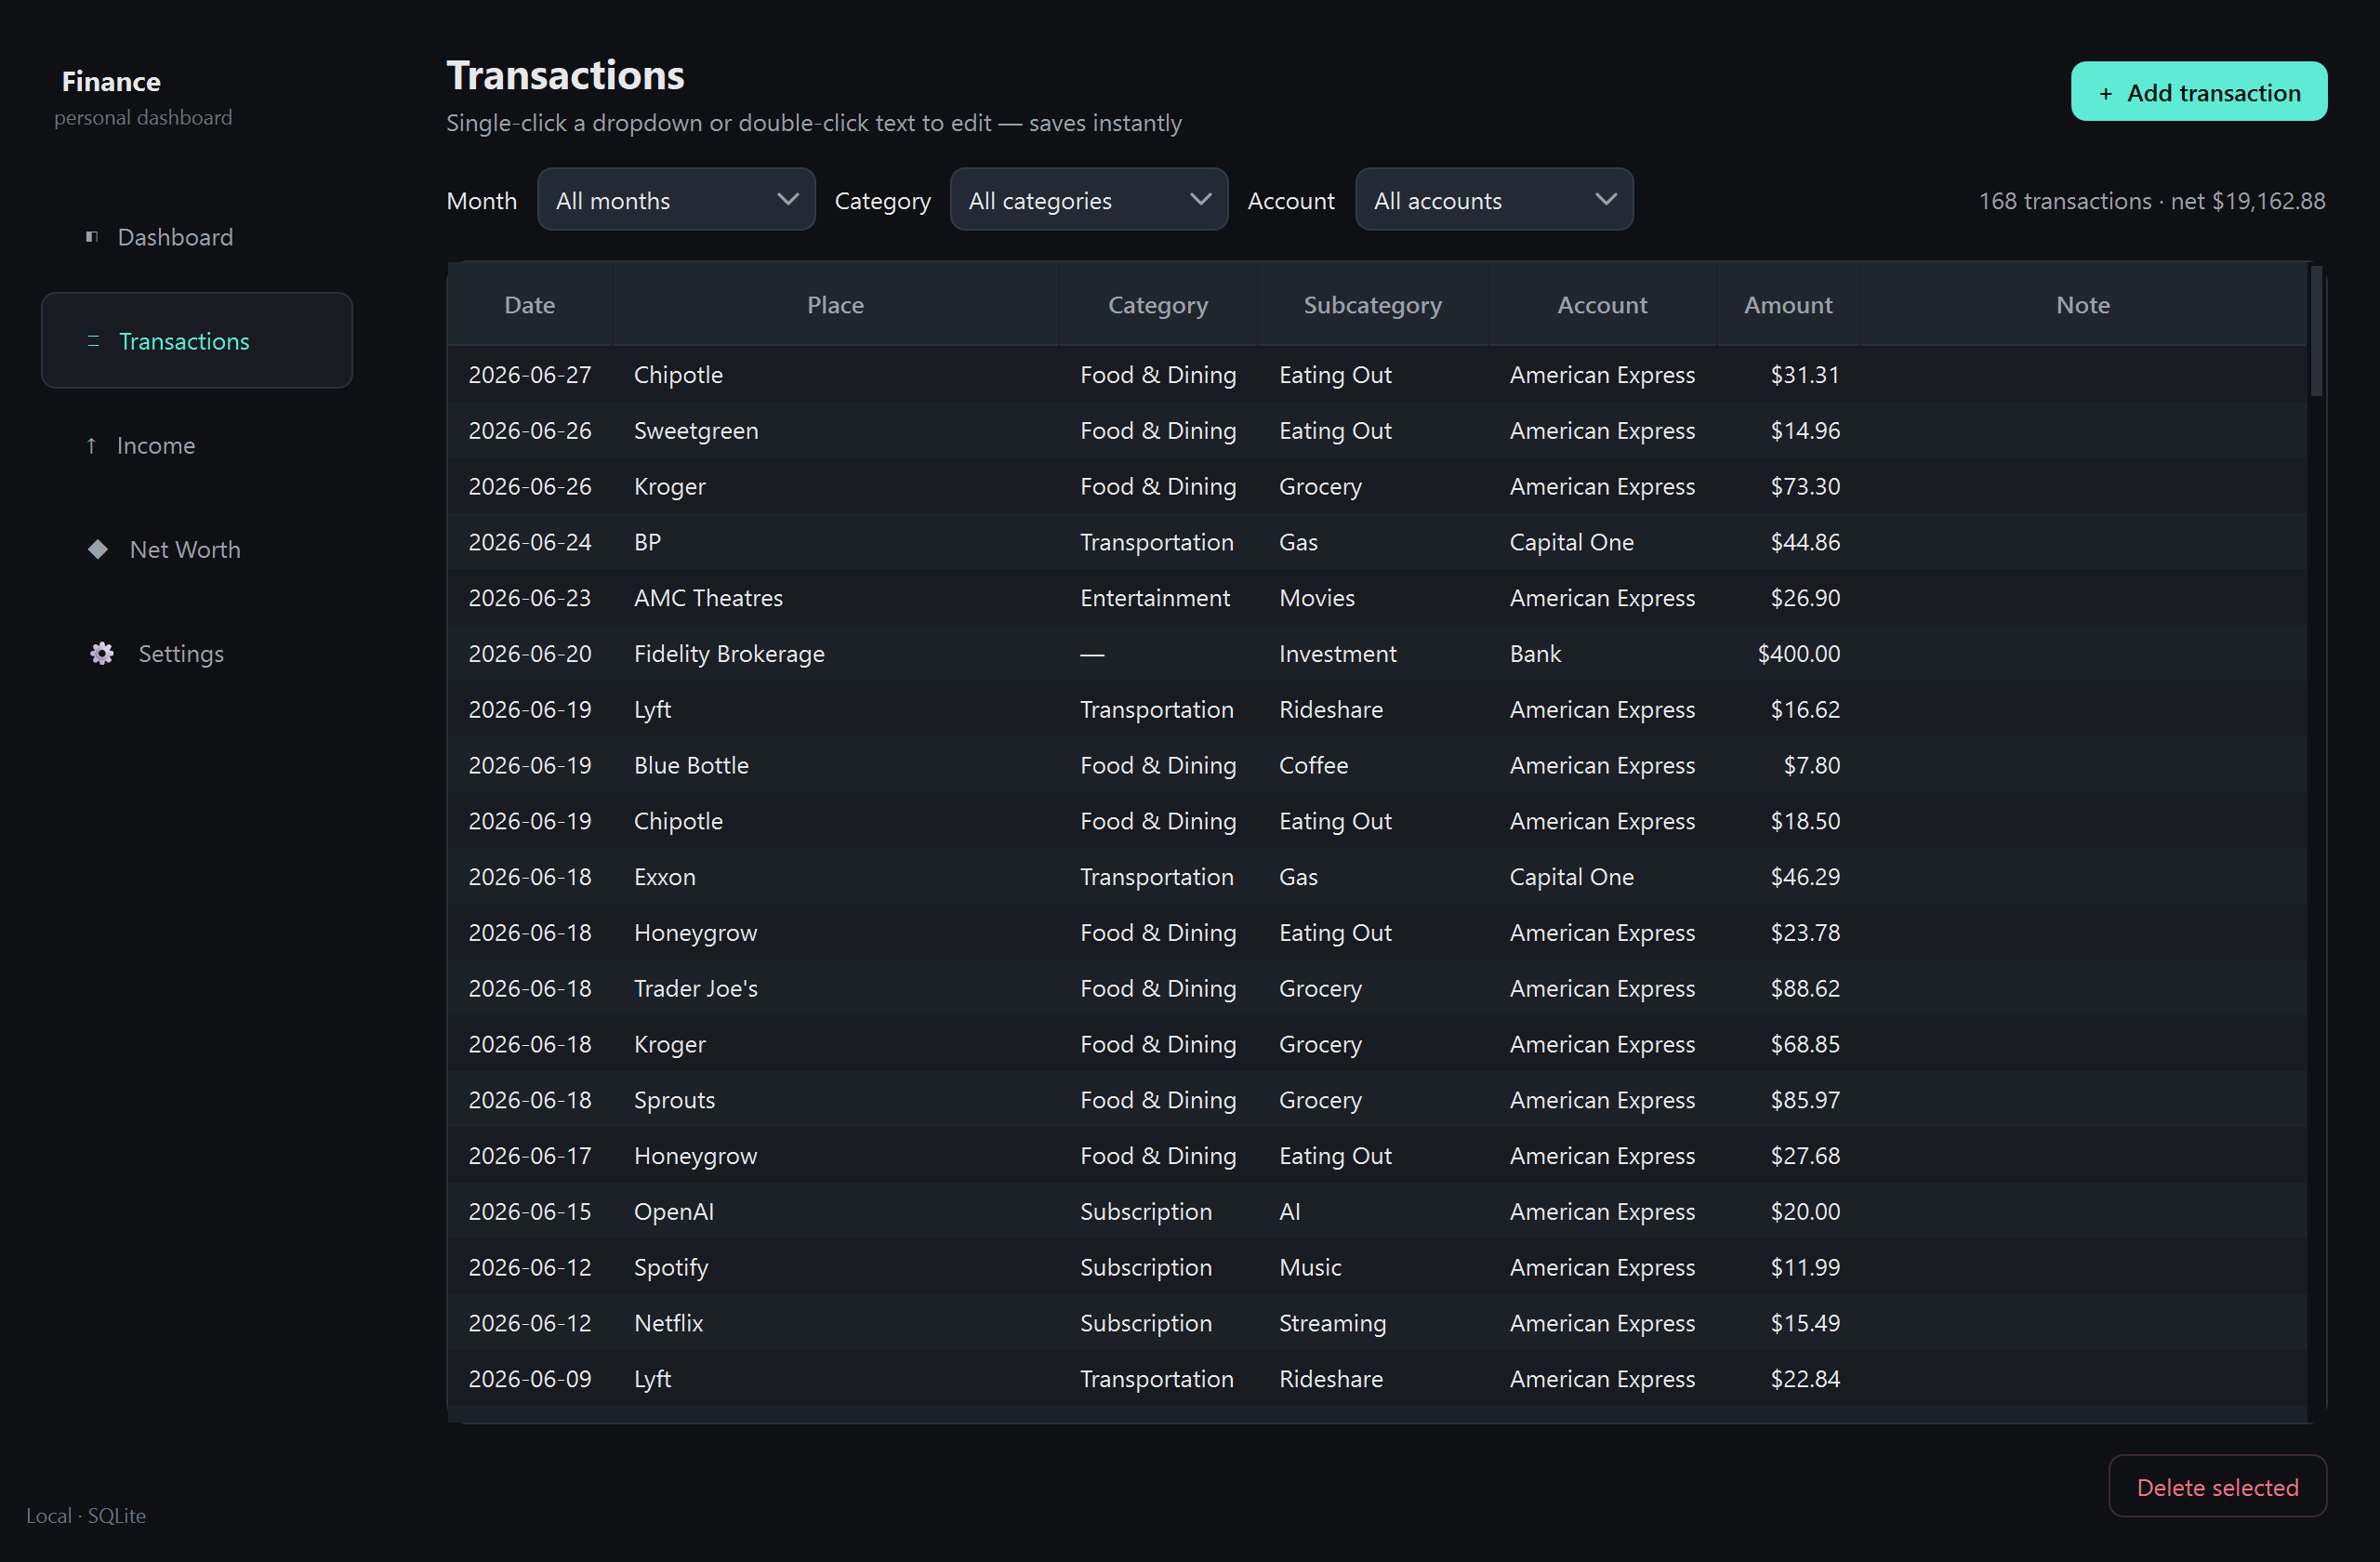Go to the Income page
This screenshot has height=1562, width=2380.
[x=197, y=445]
